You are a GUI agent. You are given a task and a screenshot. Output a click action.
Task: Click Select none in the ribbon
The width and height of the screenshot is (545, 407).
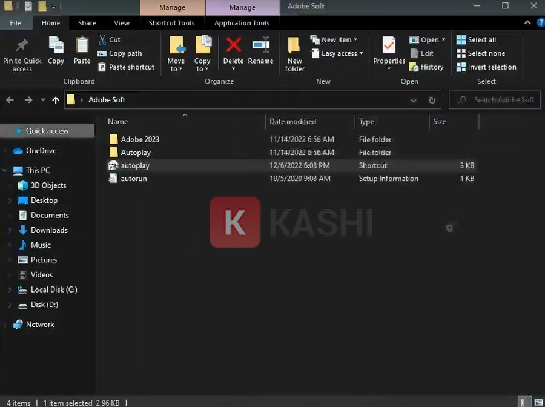(482, 53)
